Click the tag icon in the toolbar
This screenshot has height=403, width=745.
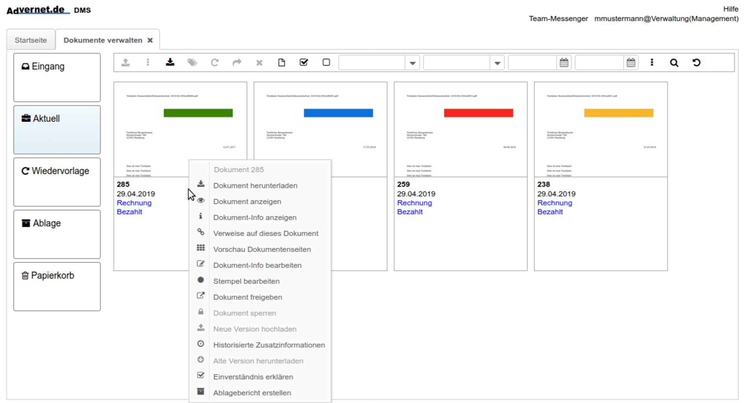pyautogui.click(x=192, y=63)
